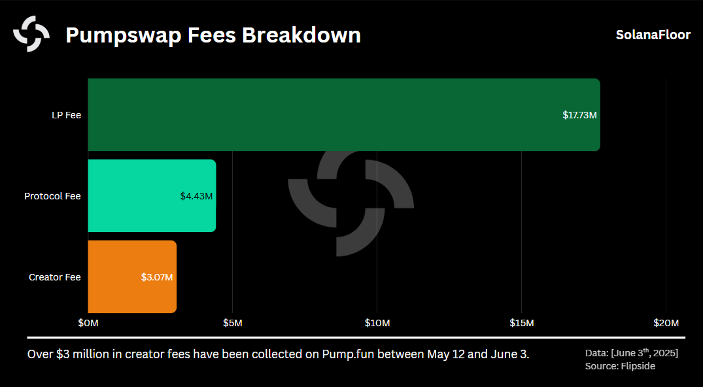Click the $5M axis tick

click(x=233, y=323)
